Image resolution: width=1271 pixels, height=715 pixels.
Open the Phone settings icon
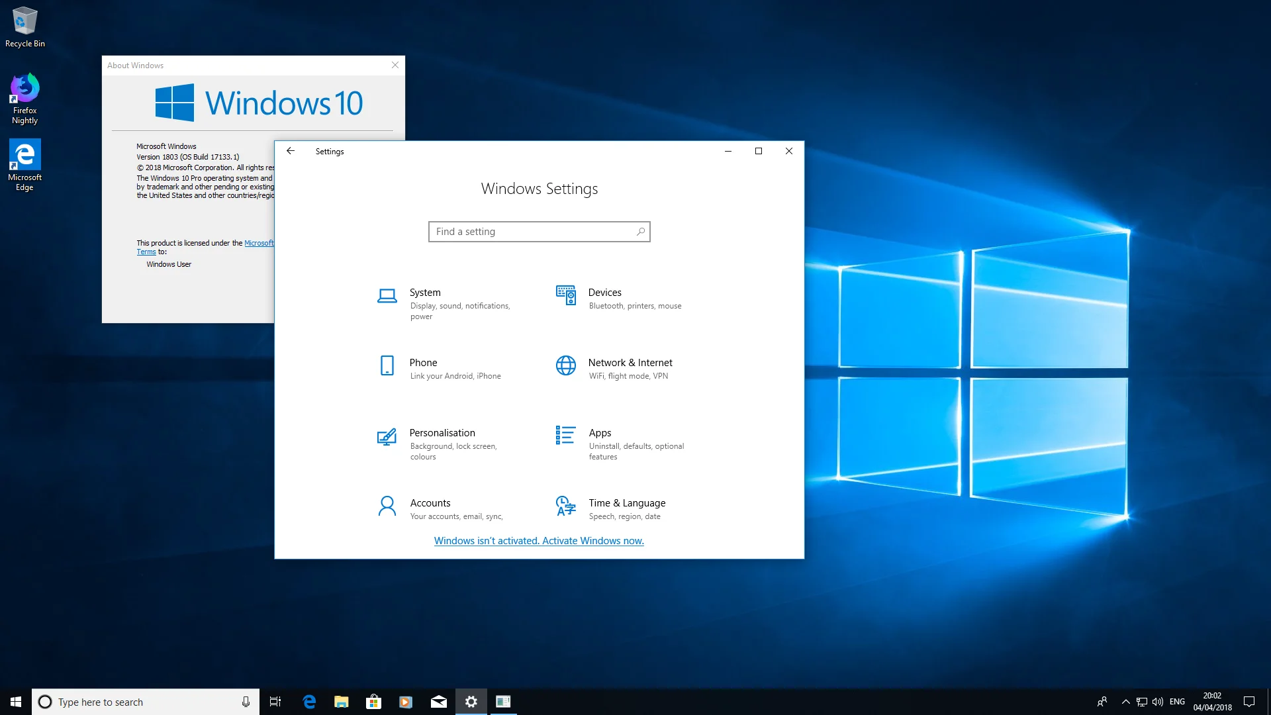[x=387, y=365]
